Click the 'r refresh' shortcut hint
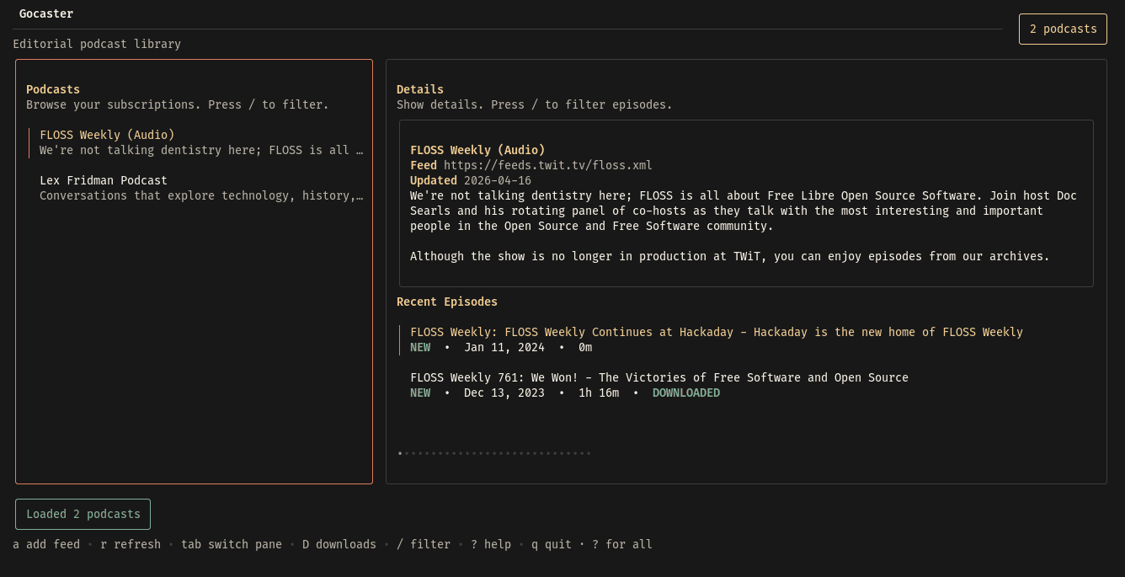This screenshot has height=577, width=1125. click(131, 544)
